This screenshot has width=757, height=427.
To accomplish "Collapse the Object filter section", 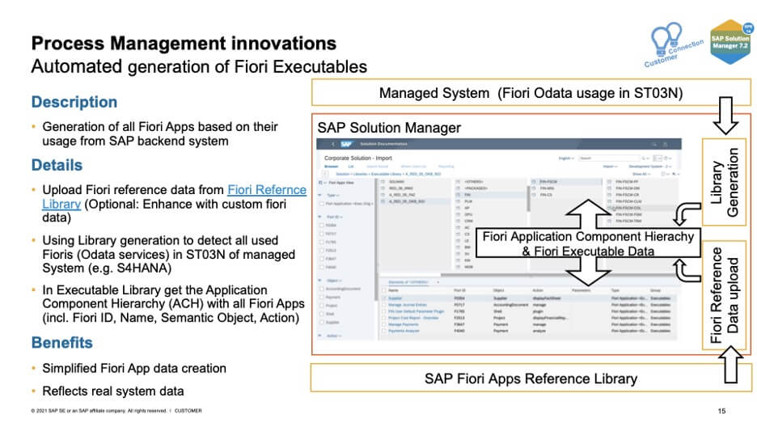I will point(319,281).
